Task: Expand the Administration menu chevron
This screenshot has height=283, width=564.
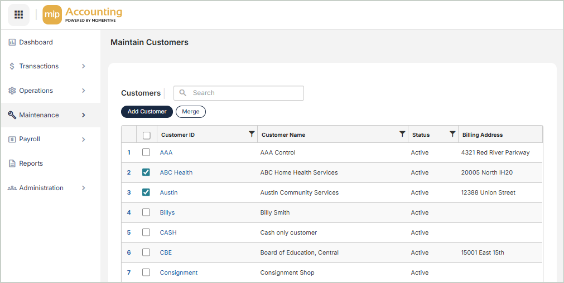Action: pos(84,188)
